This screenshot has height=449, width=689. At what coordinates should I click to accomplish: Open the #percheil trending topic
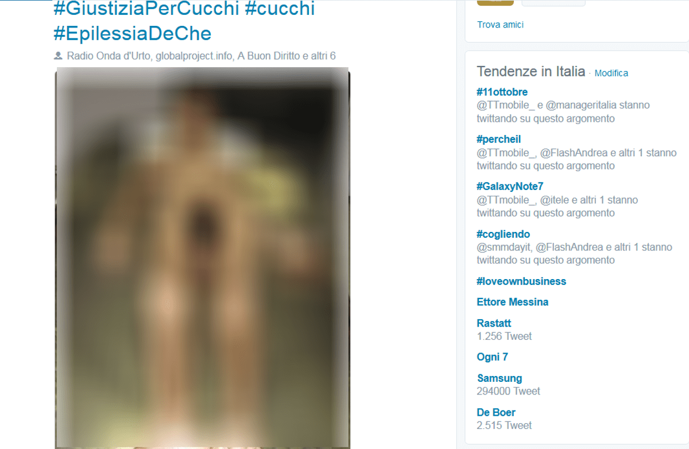point(498,139)
